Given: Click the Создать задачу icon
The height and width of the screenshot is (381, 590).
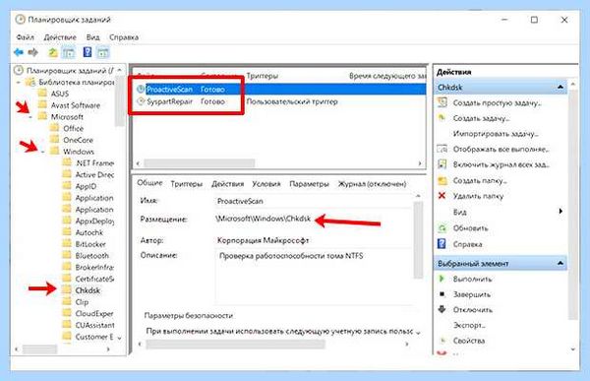Looking at the screenshot, I should coord(442,118).
